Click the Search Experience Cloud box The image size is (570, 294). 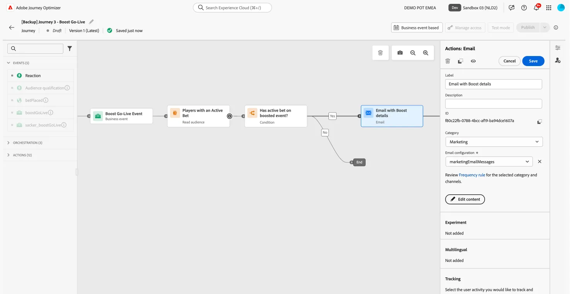(x=232, y=8)
